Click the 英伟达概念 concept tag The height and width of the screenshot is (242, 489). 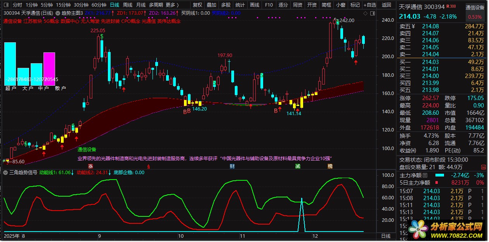[x=169, y=21]
